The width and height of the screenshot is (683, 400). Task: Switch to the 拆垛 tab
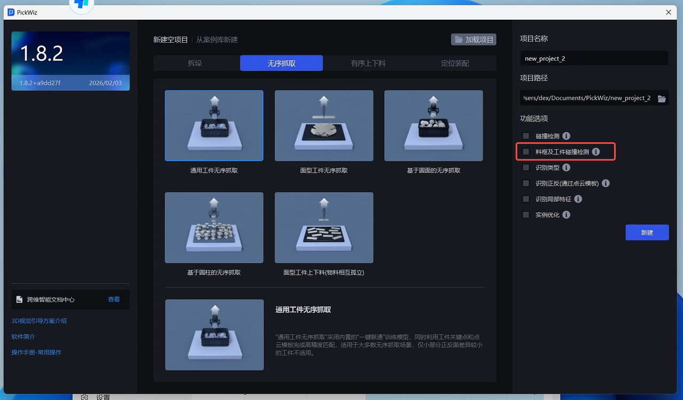click(x=195, y=63)
